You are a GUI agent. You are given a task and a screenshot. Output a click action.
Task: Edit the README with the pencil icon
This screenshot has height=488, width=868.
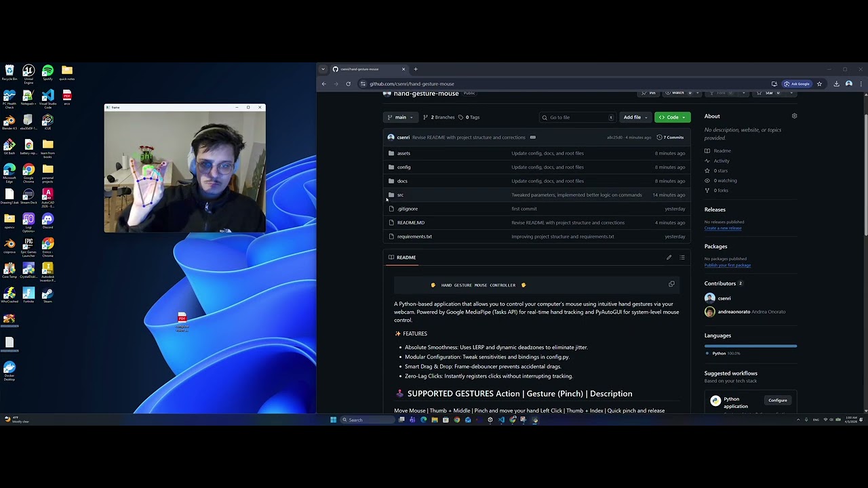pos(669,258)
